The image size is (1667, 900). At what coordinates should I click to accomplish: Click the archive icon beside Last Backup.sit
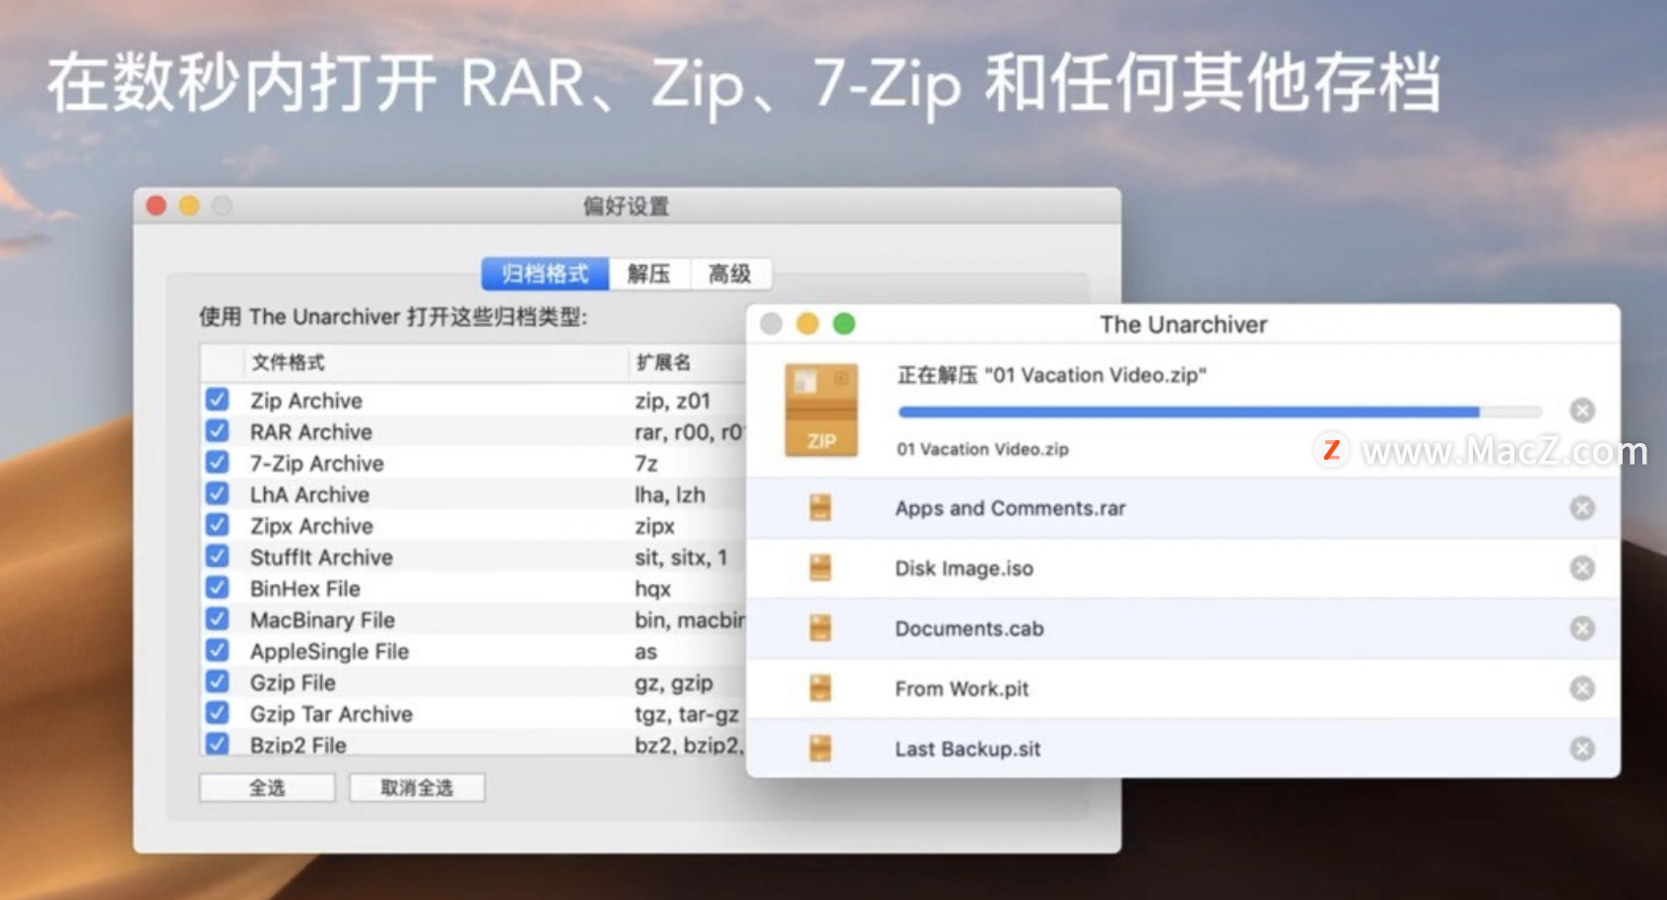[x=820, y=748]
